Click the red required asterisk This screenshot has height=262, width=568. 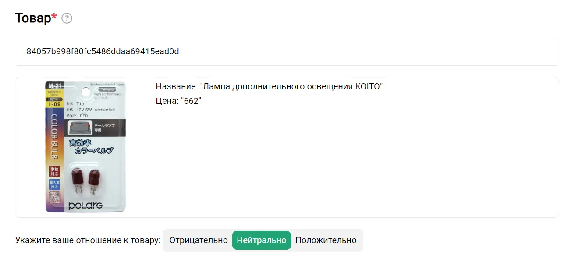coord(54,17)
